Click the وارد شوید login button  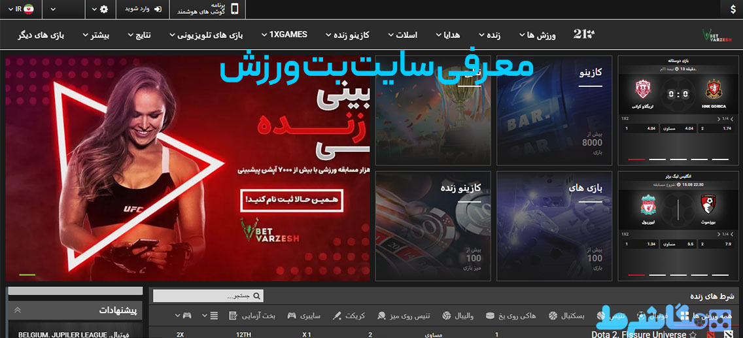tap(141, 9)
